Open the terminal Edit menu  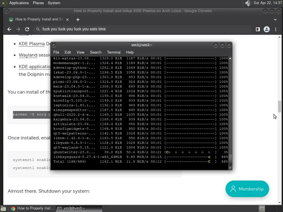pos(68,52)
